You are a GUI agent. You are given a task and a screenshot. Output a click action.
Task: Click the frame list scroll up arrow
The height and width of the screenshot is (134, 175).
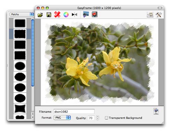[x=33, y=114]
